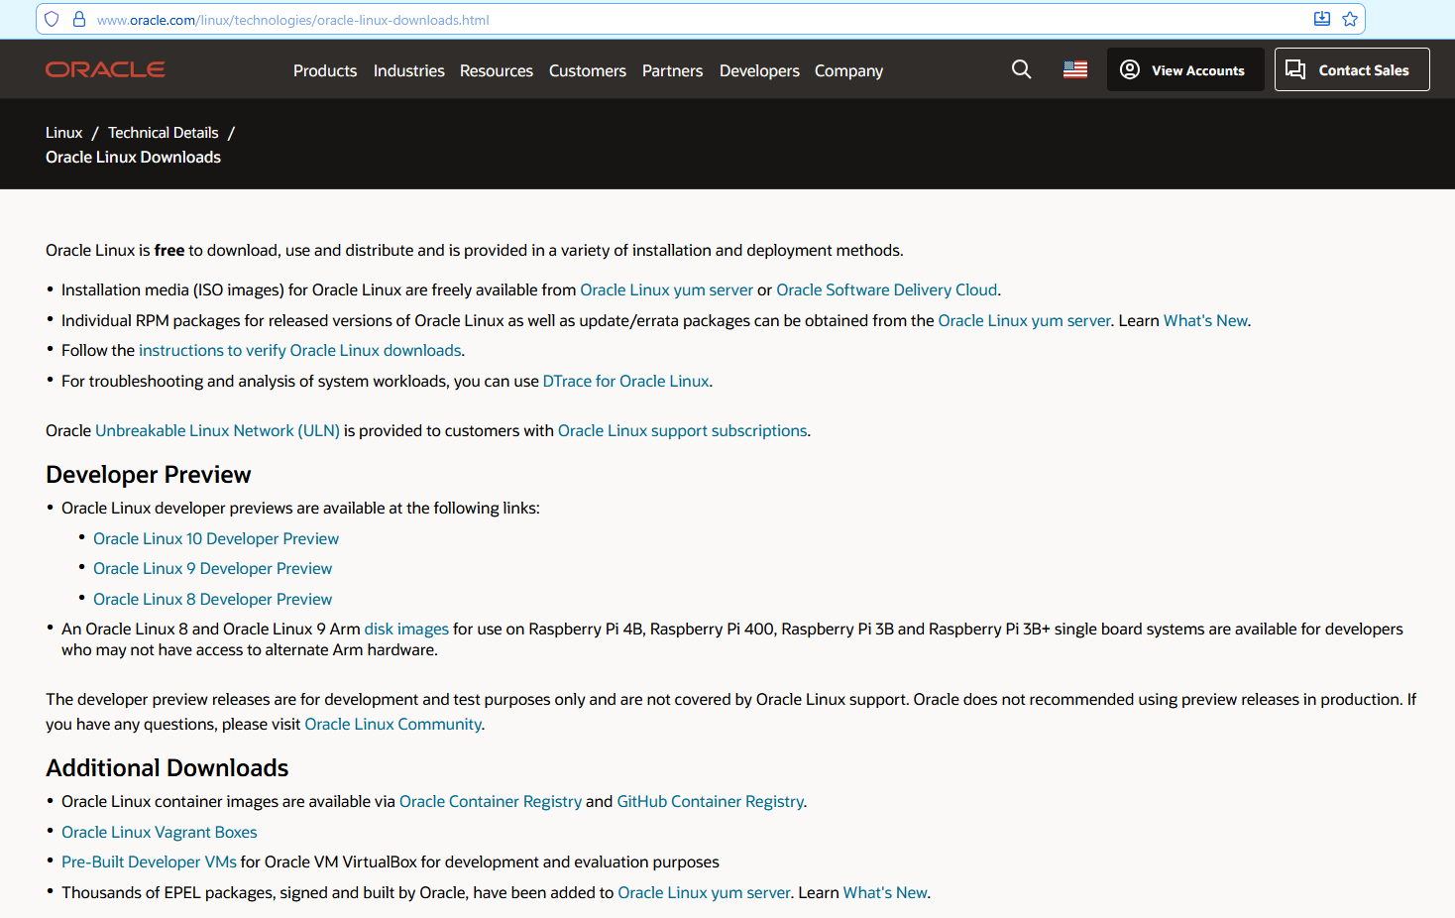
Task: Open Oracle Container Registry link
Action: click(491, 801)
